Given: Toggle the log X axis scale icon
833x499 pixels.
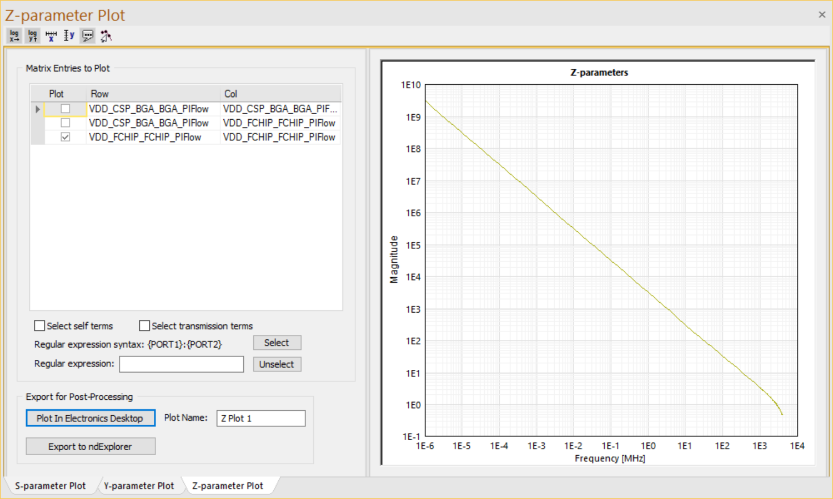Looking at the screenshot, I should click(14, 36).
